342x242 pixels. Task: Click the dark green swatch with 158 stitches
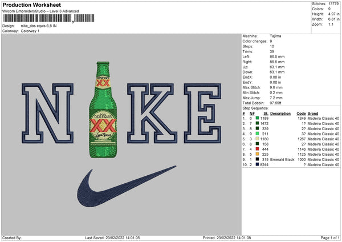(x=257, y=144)
